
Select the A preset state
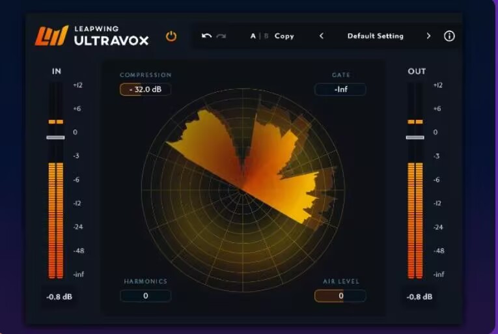coord(253,36)
